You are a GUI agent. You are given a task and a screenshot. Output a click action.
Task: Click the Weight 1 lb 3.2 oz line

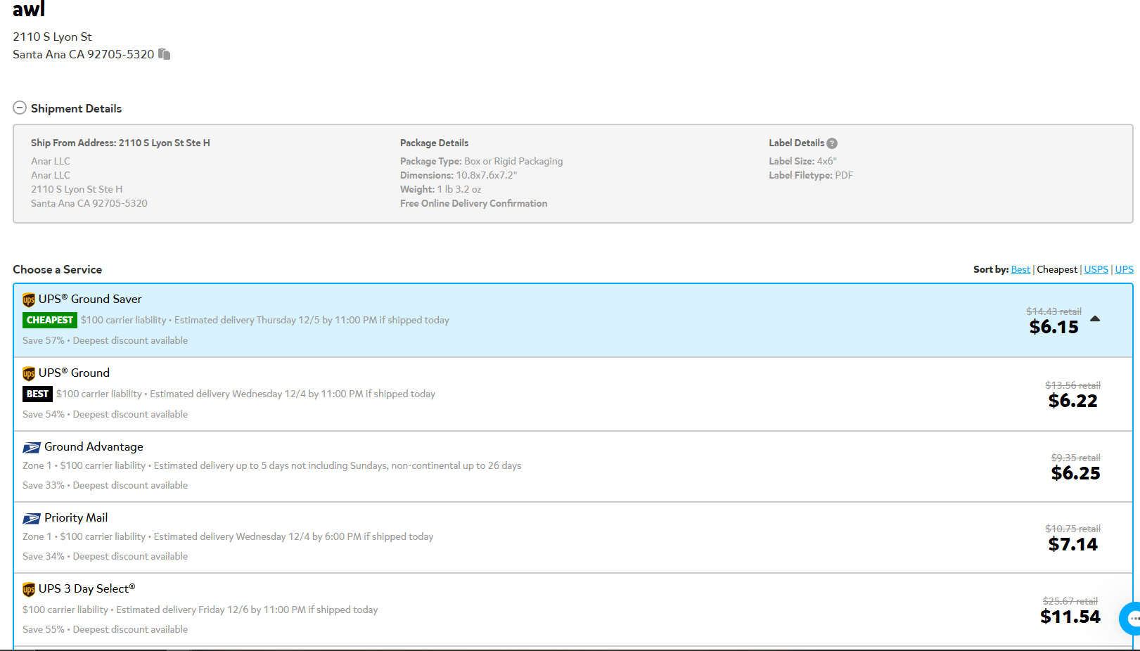pos(441,190)
